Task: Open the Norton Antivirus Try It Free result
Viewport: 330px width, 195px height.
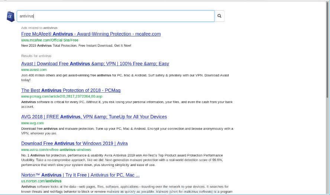Action: tap(80, 175)
